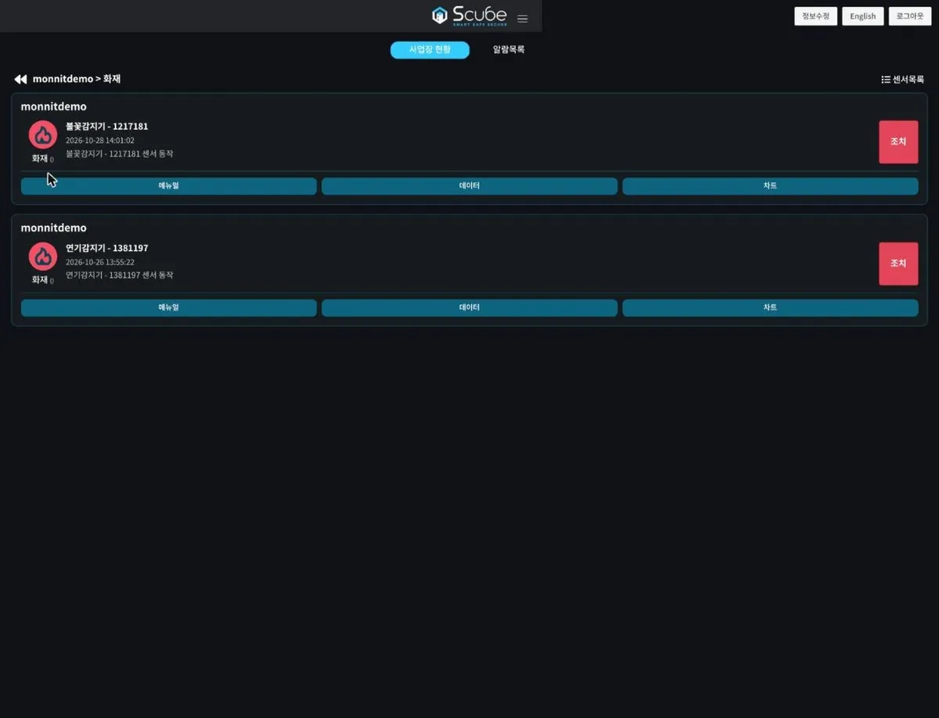
Task: Click the timestamp '2026-10-28 14:01:02'
Action: pyautogui.click(x=99, y=141)
